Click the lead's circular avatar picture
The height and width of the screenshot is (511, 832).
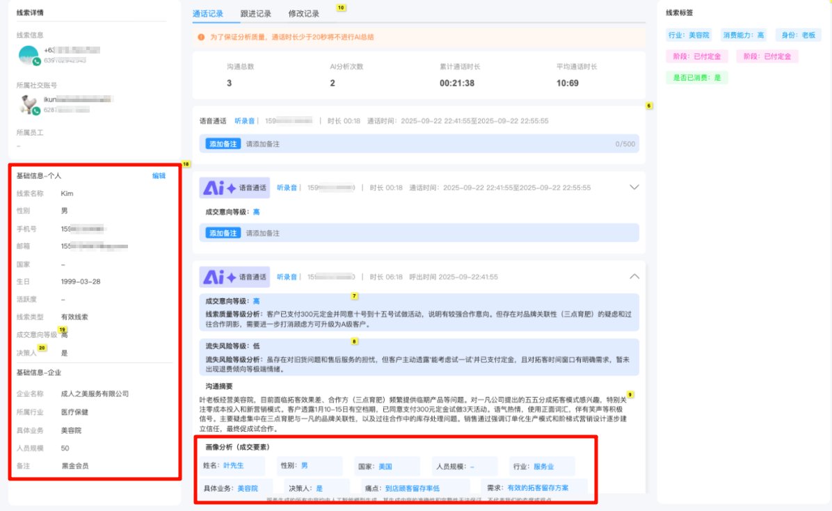[x=28, y=54]
